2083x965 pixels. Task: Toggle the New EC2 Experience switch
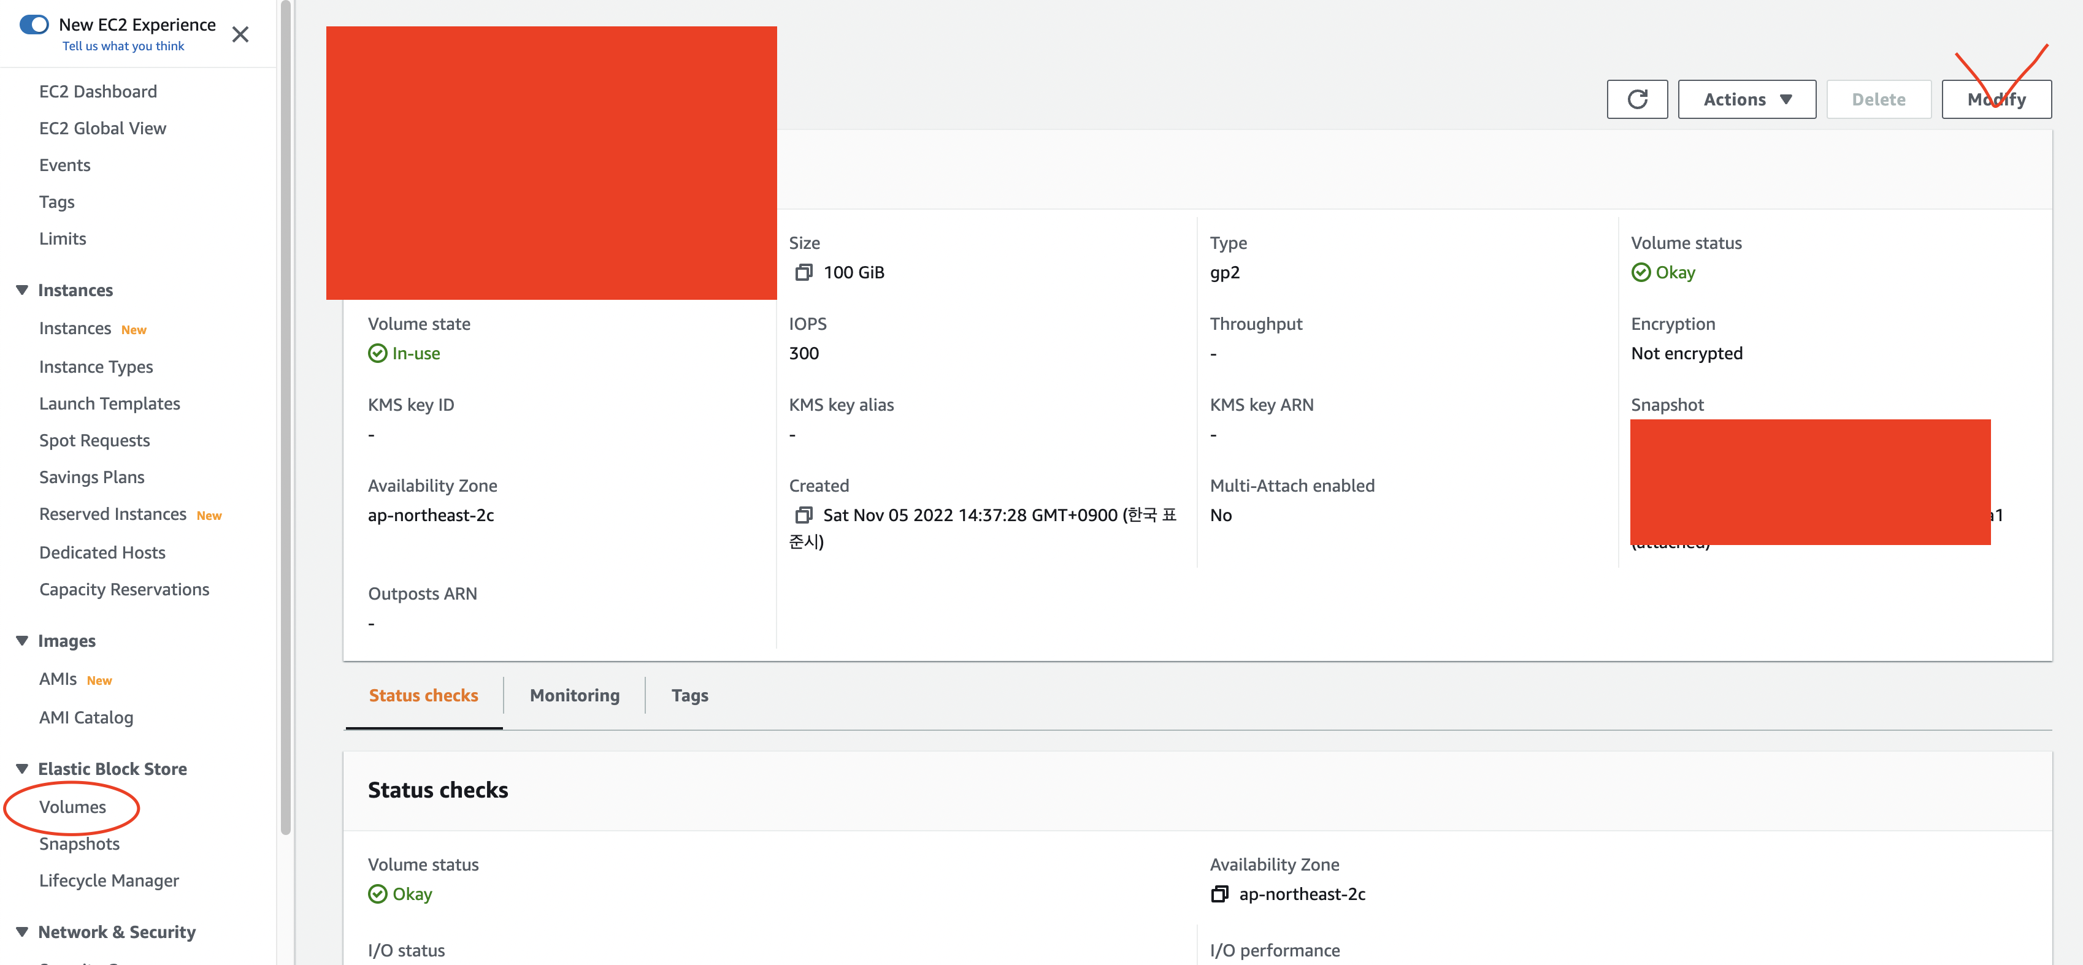(34, 25)
